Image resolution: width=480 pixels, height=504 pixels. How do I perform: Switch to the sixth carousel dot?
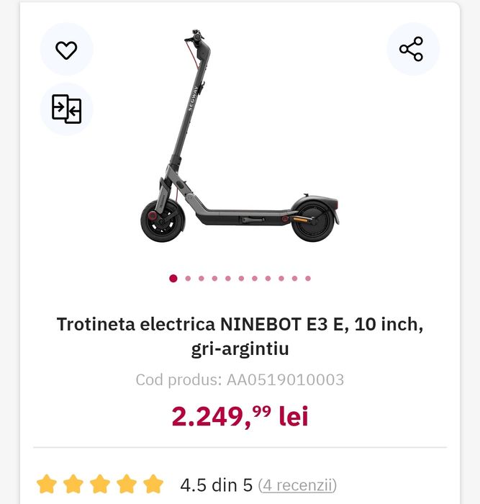tap(241, 279)
